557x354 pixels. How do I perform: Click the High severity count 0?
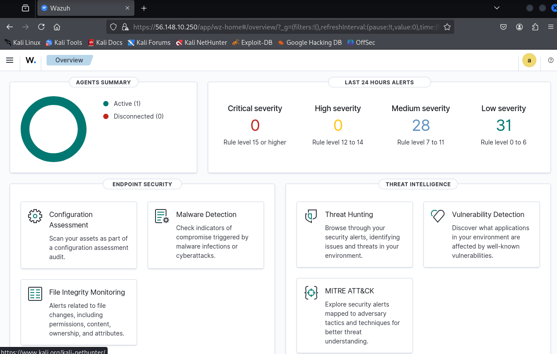coord(338,126)
